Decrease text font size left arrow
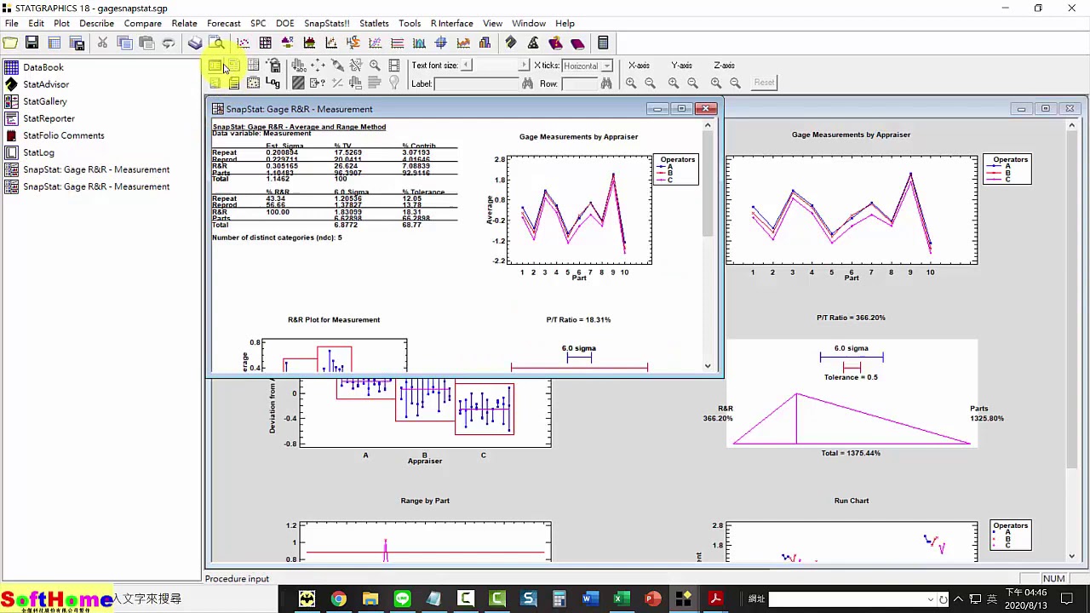The height and width of the screenshot is (613, 1090). click(466, 66)
